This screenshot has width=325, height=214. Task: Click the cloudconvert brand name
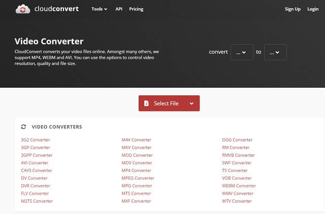coord(56,9)
